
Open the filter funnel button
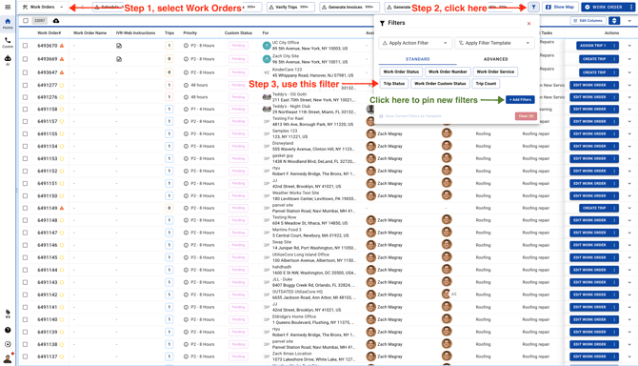click(533, 7)
